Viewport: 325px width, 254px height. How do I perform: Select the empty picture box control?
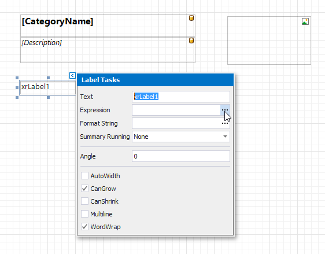coord(269,41)
